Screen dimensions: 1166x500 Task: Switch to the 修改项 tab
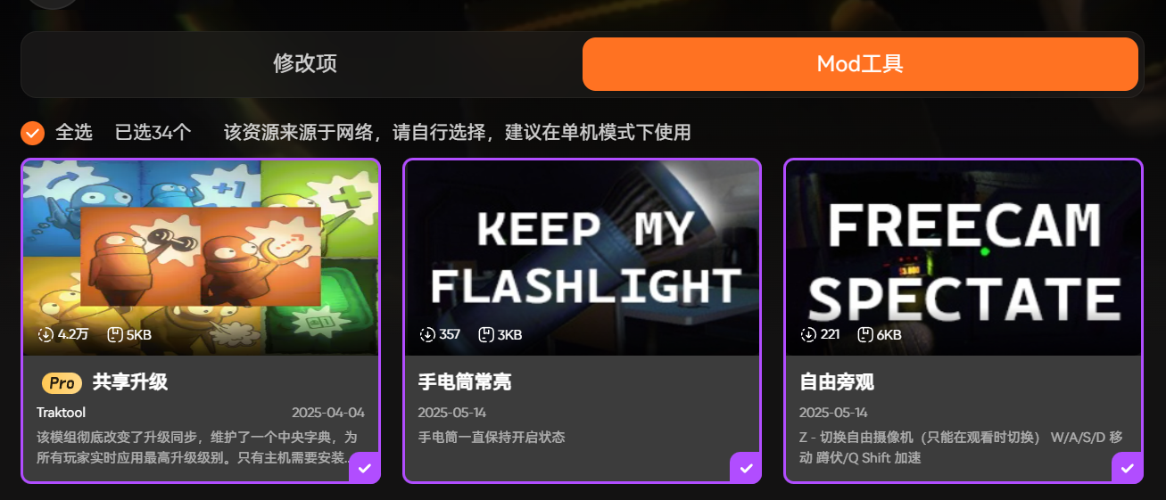pos(305,64)
